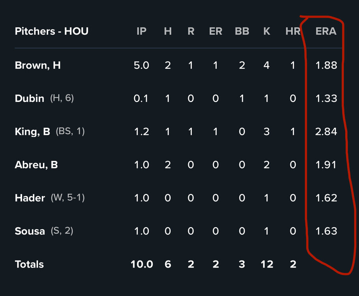Click King's 2.84 ERA value
The width and height of the screenshot is (359, 296).
[x=326, y=131]
